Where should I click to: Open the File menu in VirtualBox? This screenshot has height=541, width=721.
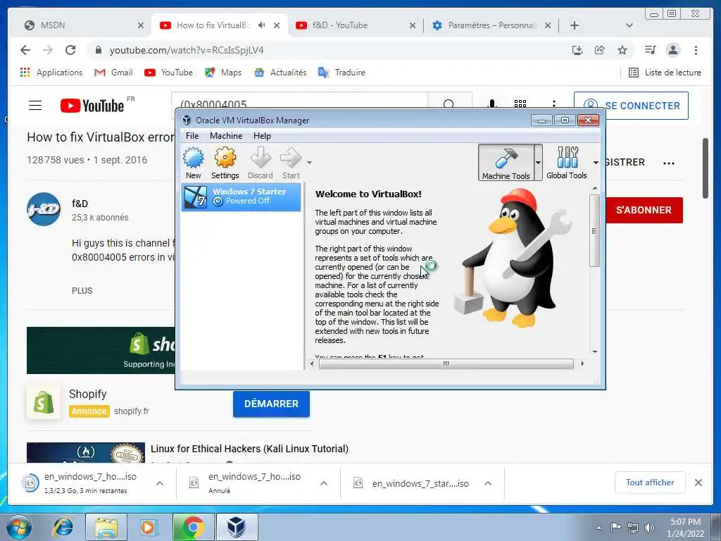192,136
